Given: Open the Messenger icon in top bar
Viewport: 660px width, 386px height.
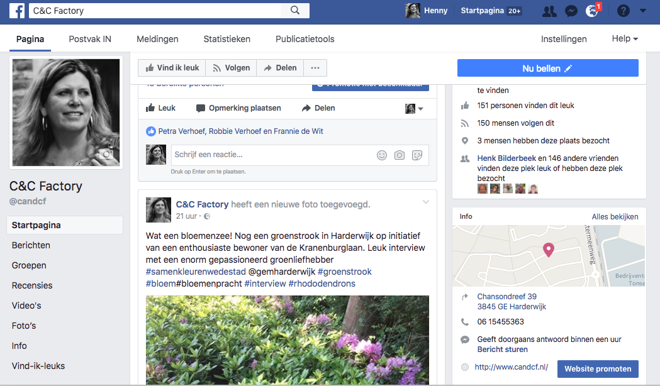Looking at the screenshot, I should 571,11.
